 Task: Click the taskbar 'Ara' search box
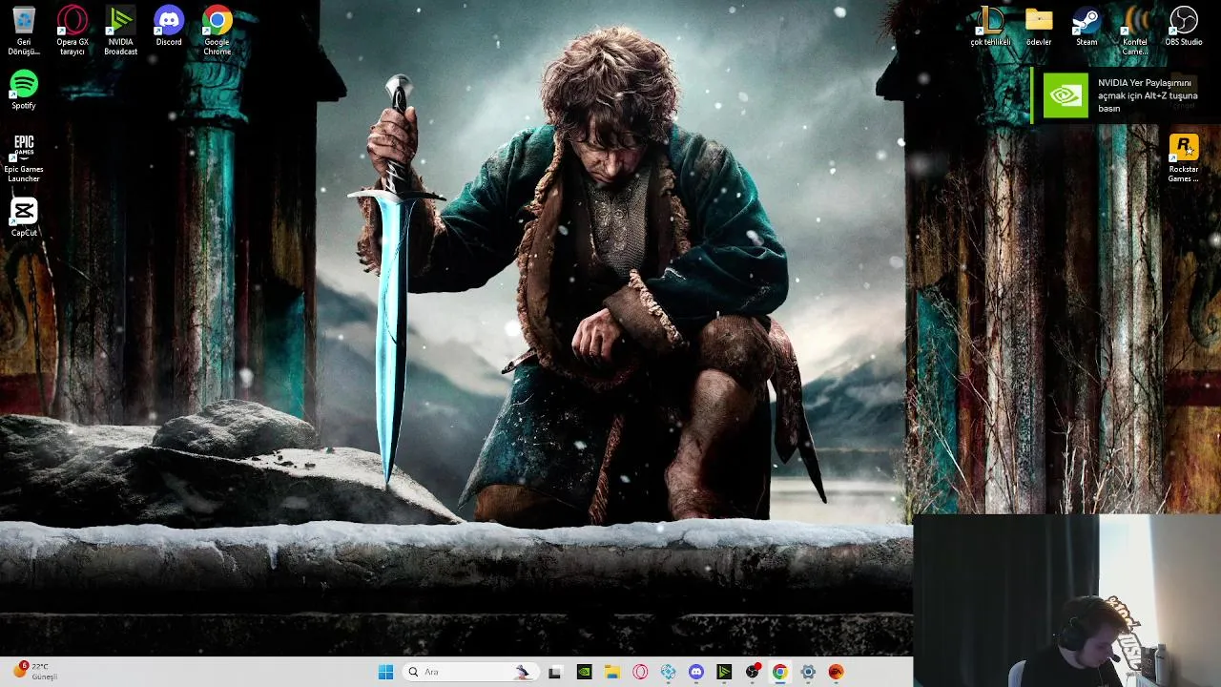(x=469, y=672)
